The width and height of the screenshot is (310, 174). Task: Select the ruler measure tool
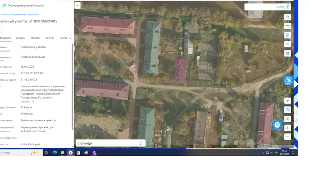[287, 26]
